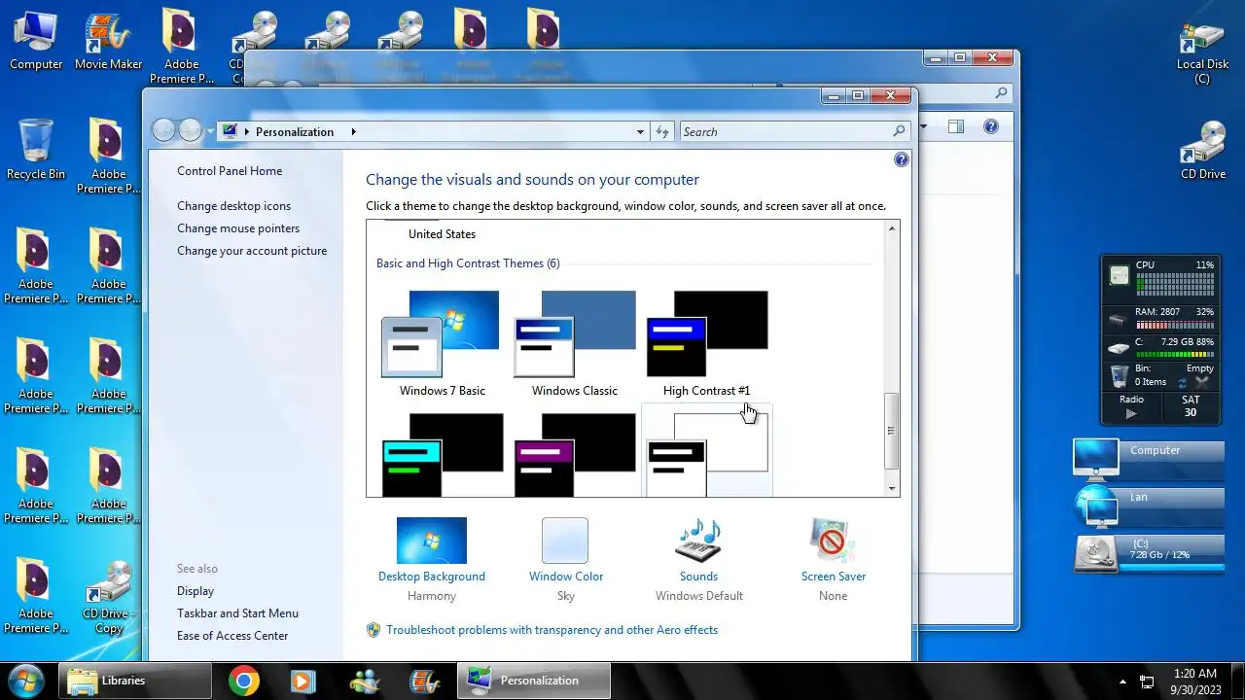Viewport: 1245px width, 700px height.
Task: Open the recent pages dropdown arrow
Action: point(210,131)
